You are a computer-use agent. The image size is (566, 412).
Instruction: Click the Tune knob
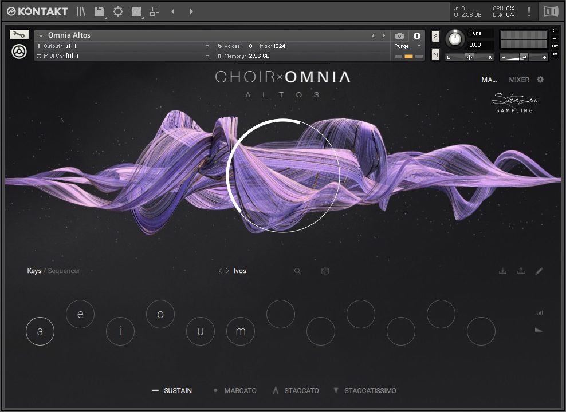[x=455, y=38]
